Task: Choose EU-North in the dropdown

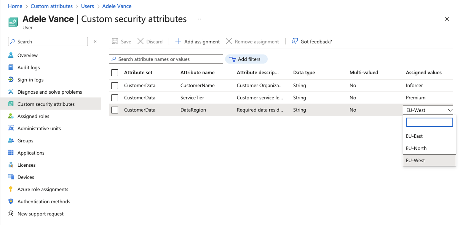Action: (416, 148)
